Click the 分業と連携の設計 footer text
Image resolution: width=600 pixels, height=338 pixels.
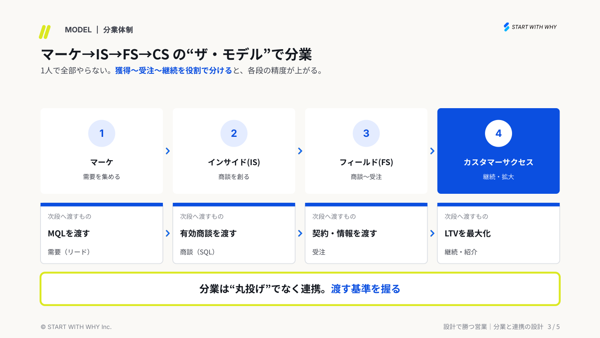point(518,327)
